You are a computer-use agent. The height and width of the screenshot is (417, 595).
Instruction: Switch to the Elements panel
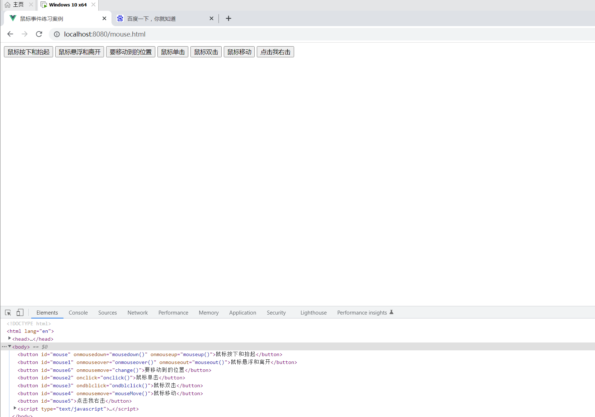[x=47, y=313]
